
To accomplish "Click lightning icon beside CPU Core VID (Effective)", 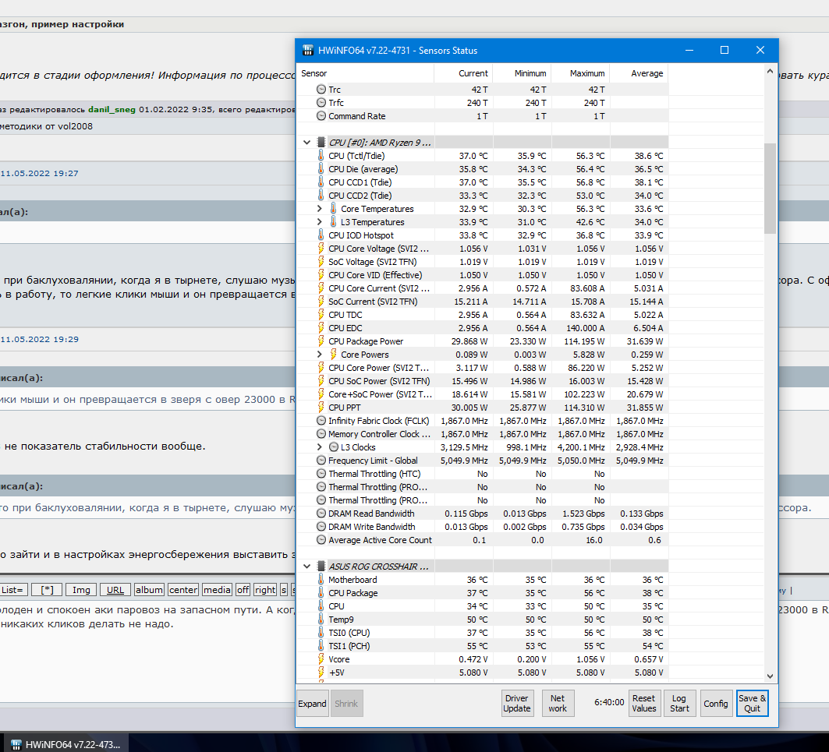I will pyautogui.click(x=321, y=275).
